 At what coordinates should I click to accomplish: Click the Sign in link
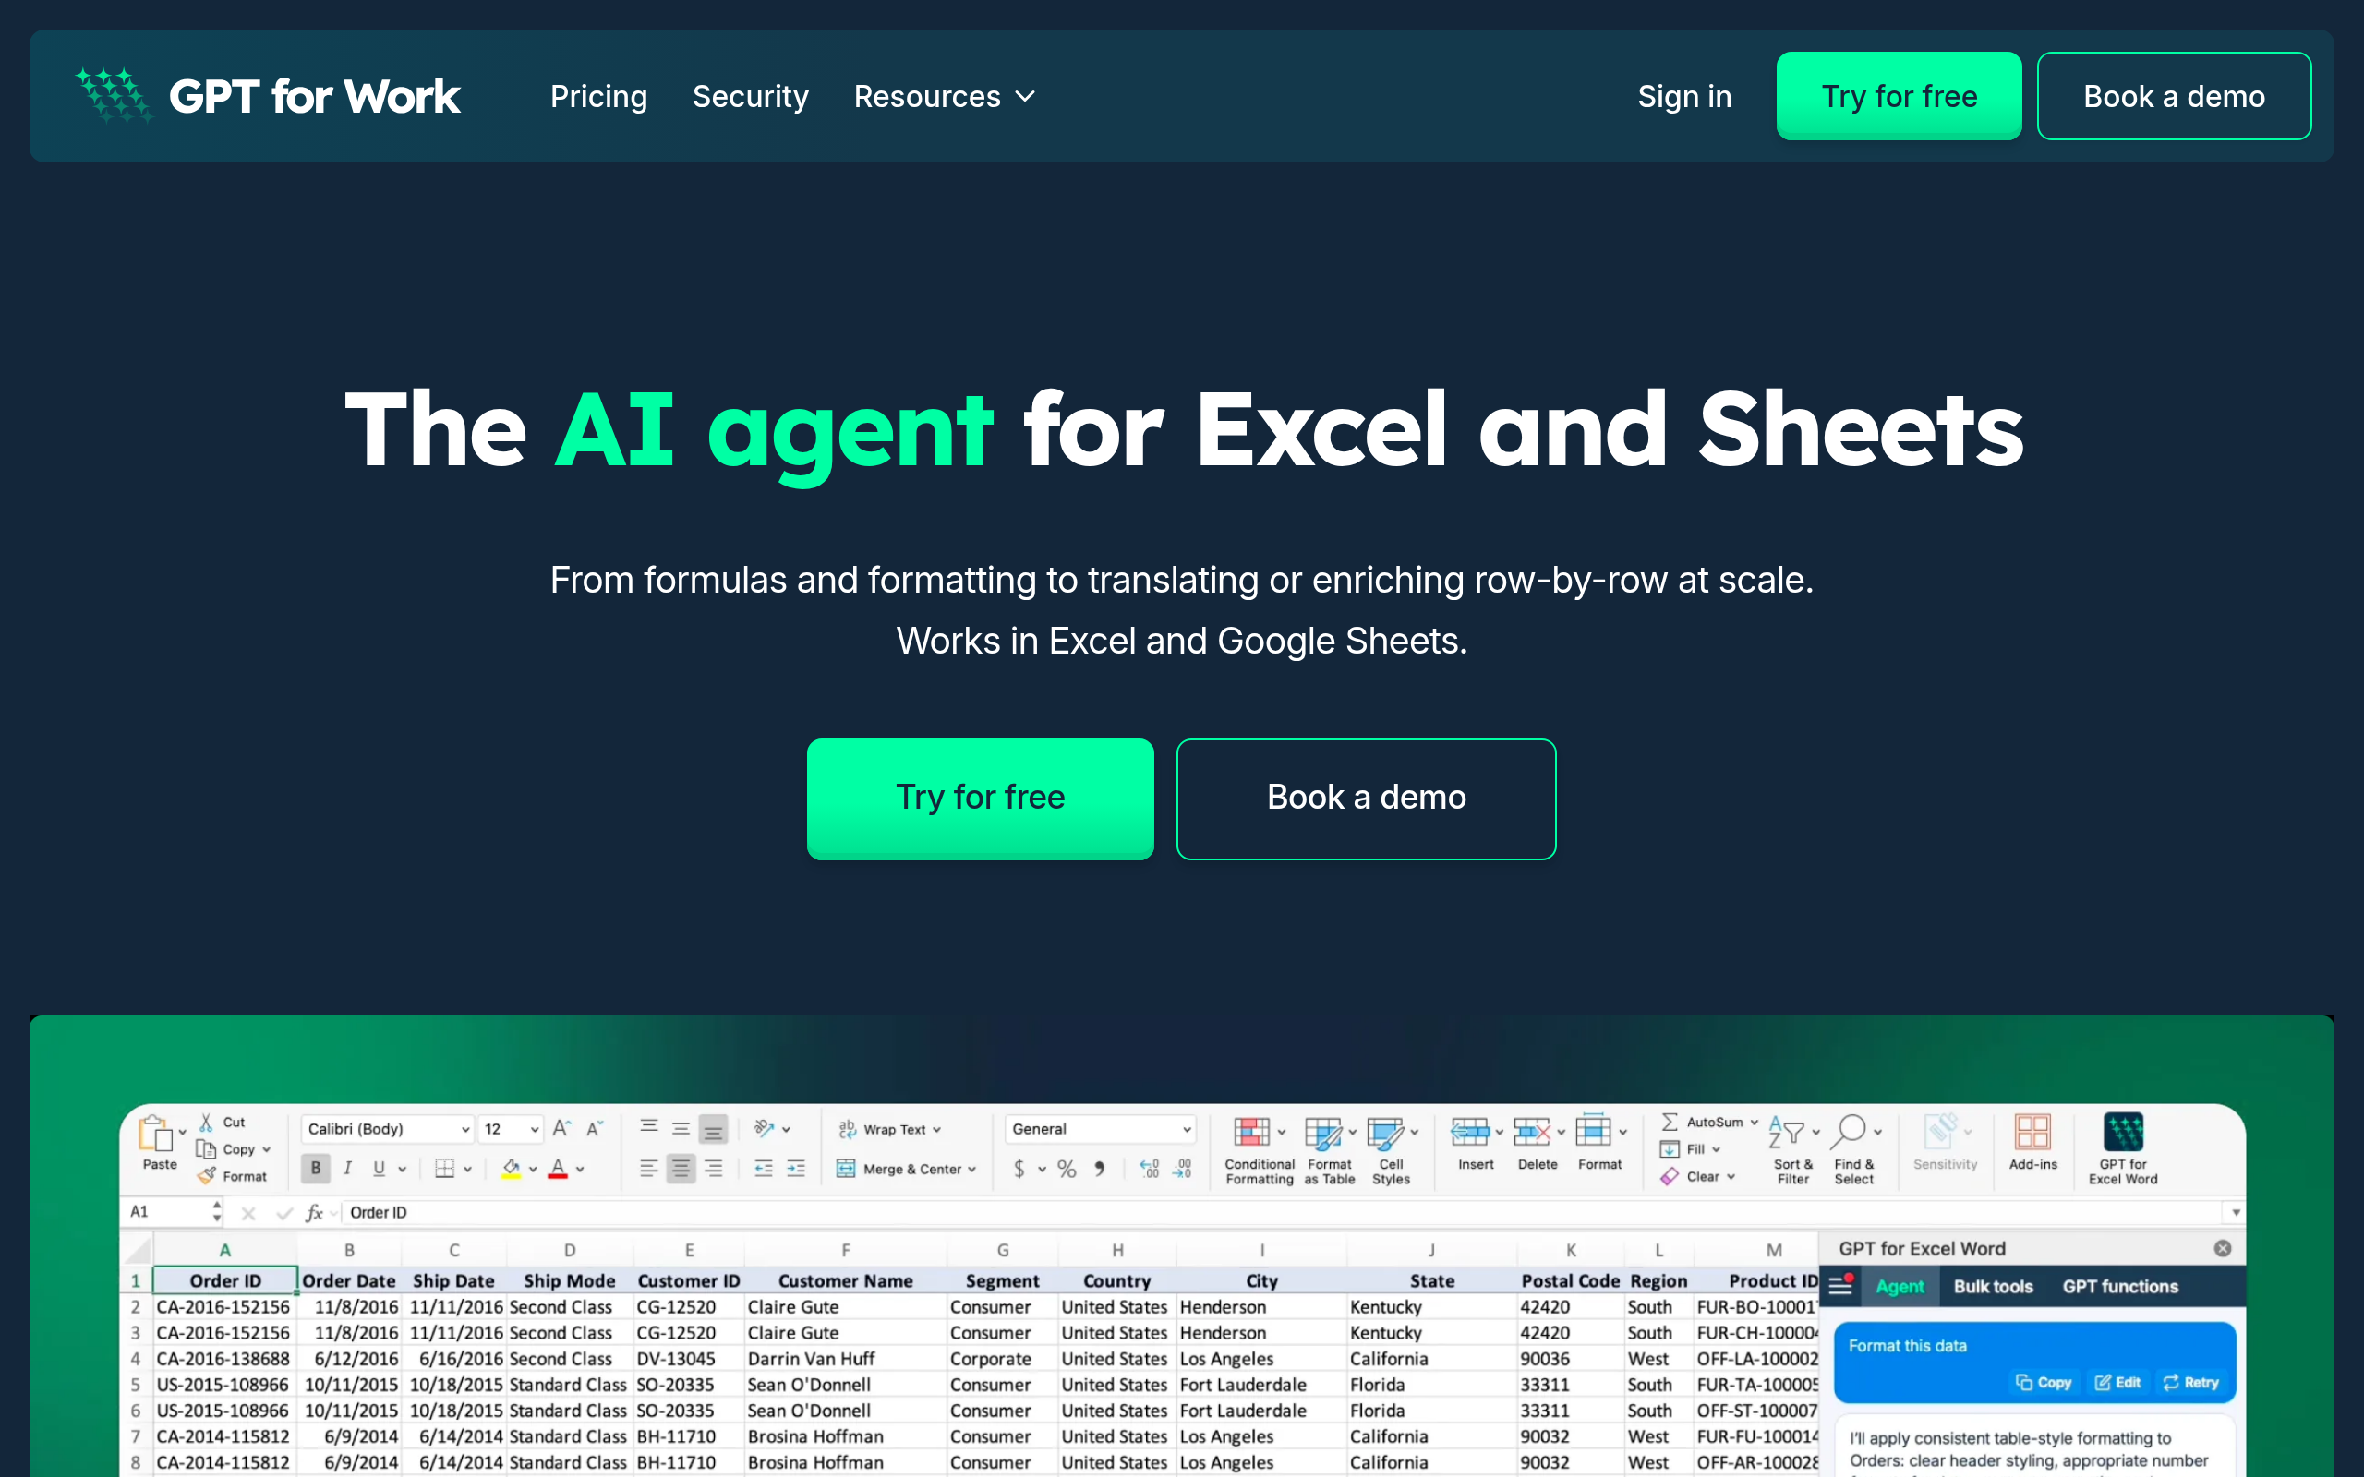pos(1684,97)
